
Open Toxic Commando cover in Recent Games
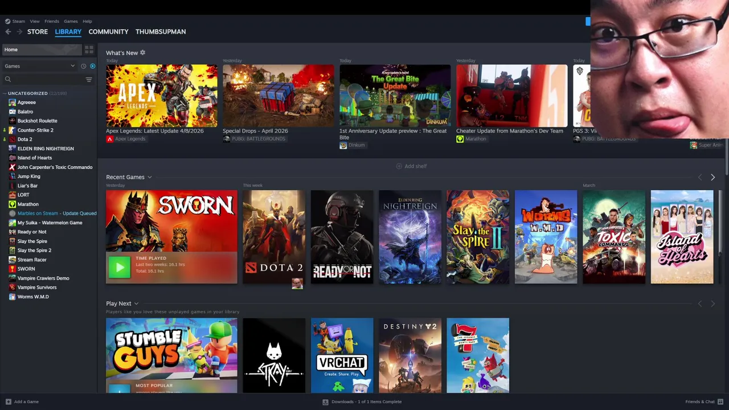pyautogui.click(x=614, y=237)
